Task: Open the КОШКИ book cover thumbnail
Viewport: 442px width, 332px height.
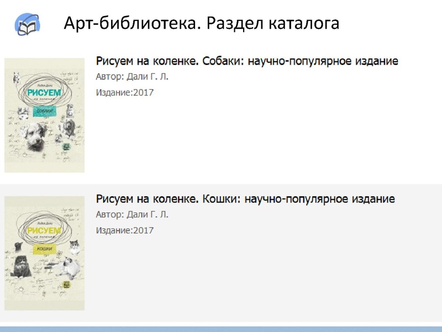Action: coord(44,252)
